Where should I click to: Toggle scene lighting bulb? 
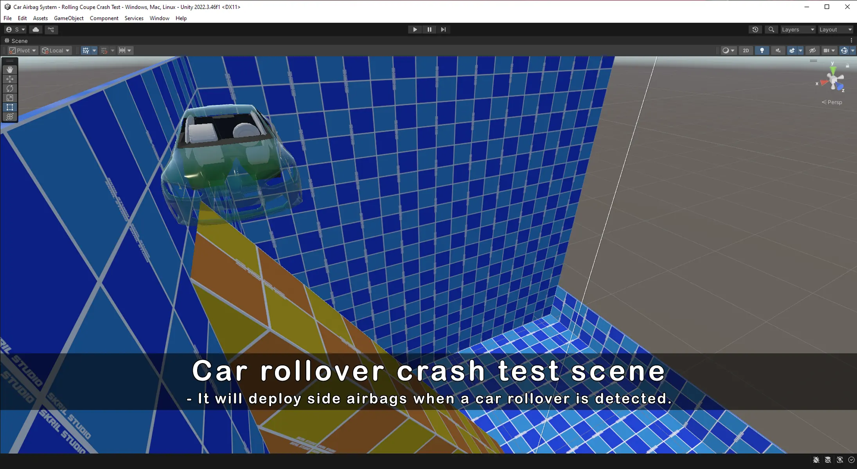click(762, 50)
